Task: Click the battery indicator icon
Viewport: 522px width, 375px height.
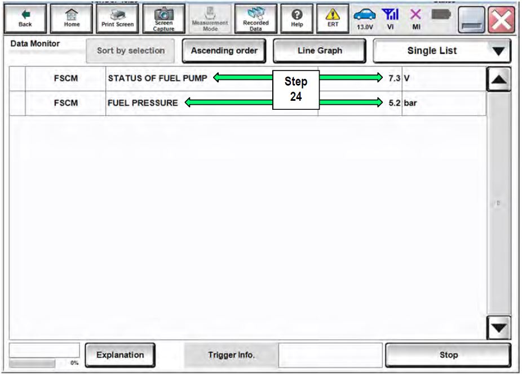Action: coord(441,14)
